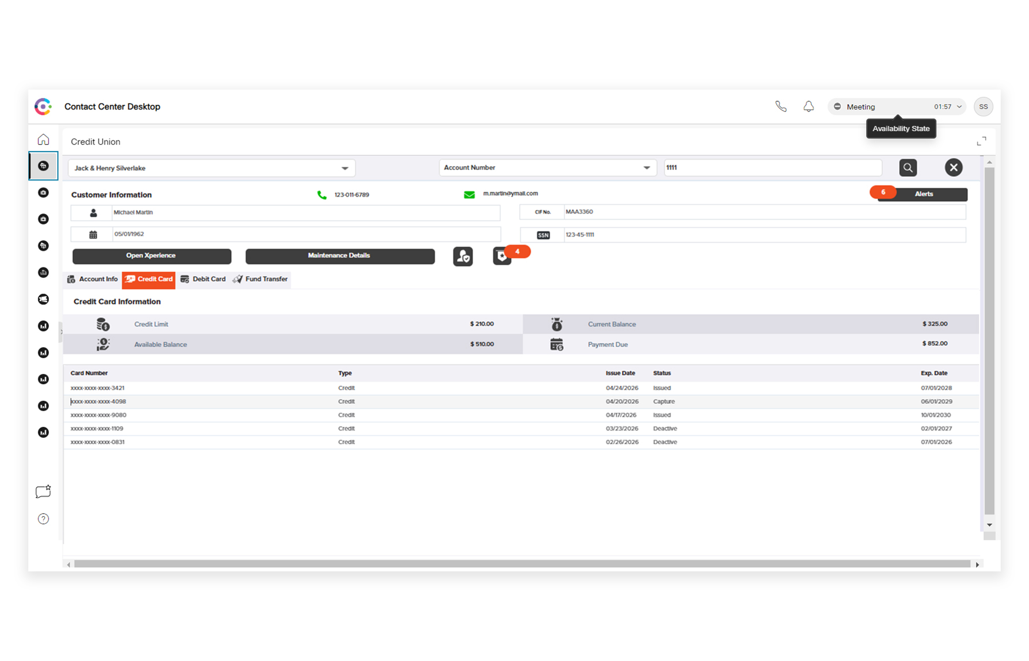Click the email m.martin@ymail.com
Screen dimensions: 1029x661
(x=510, y=194)
